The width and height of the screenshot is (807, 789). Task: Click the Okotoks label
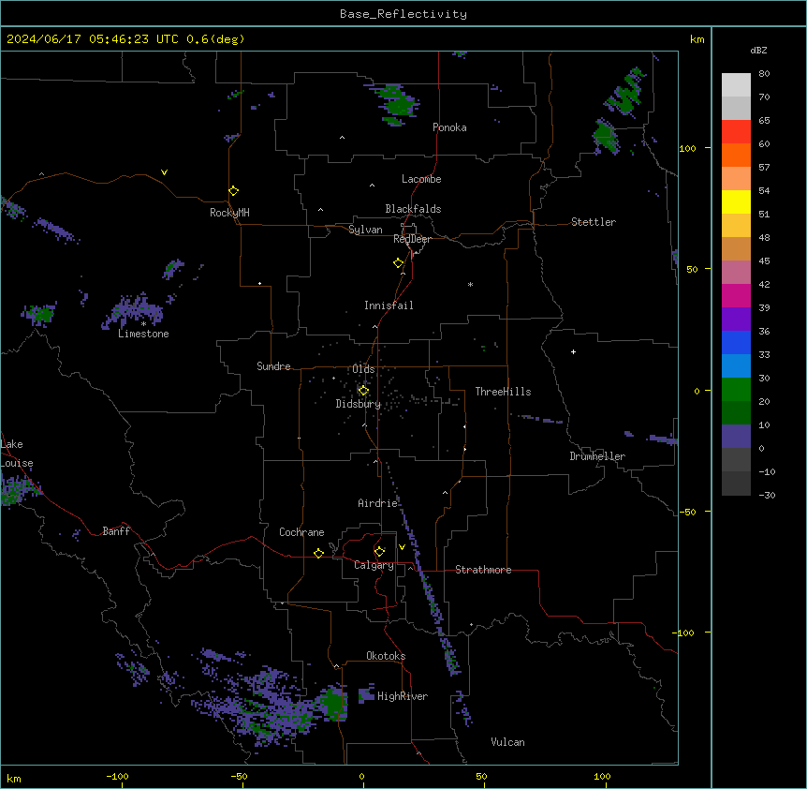(386, 656)
